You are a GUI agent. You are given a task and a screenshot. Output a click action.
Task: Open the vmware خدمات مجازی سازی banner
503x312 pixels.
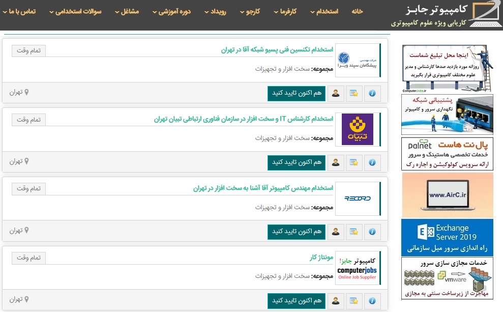(x=447, y=278)
